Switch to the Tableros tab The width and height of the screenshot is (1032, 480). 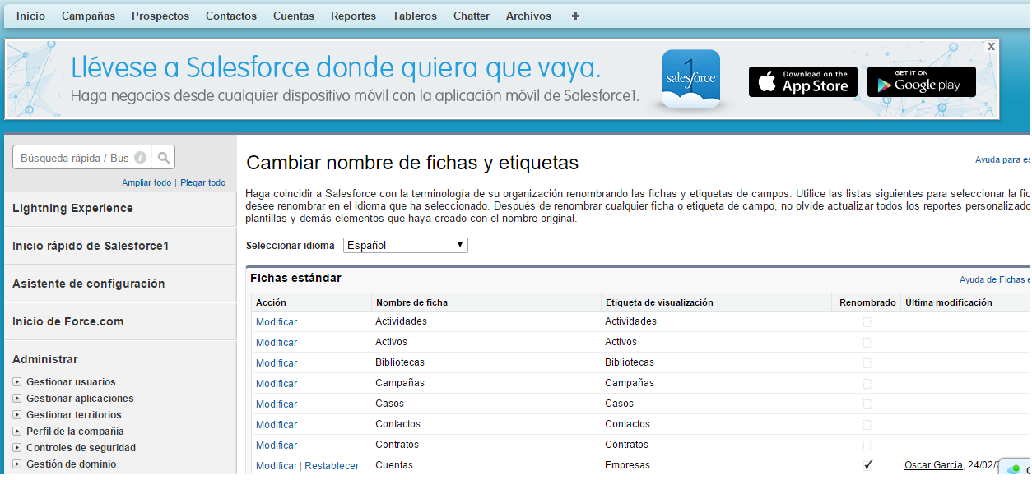click(415, 16)
